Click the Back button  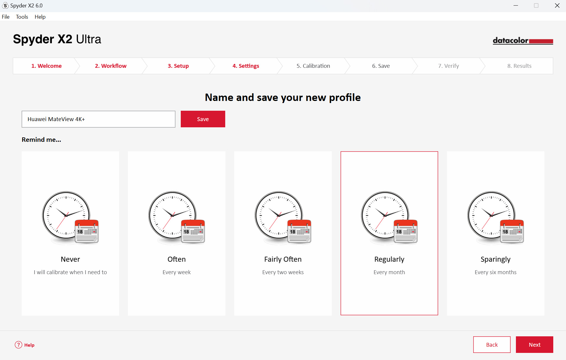[492, 345]
